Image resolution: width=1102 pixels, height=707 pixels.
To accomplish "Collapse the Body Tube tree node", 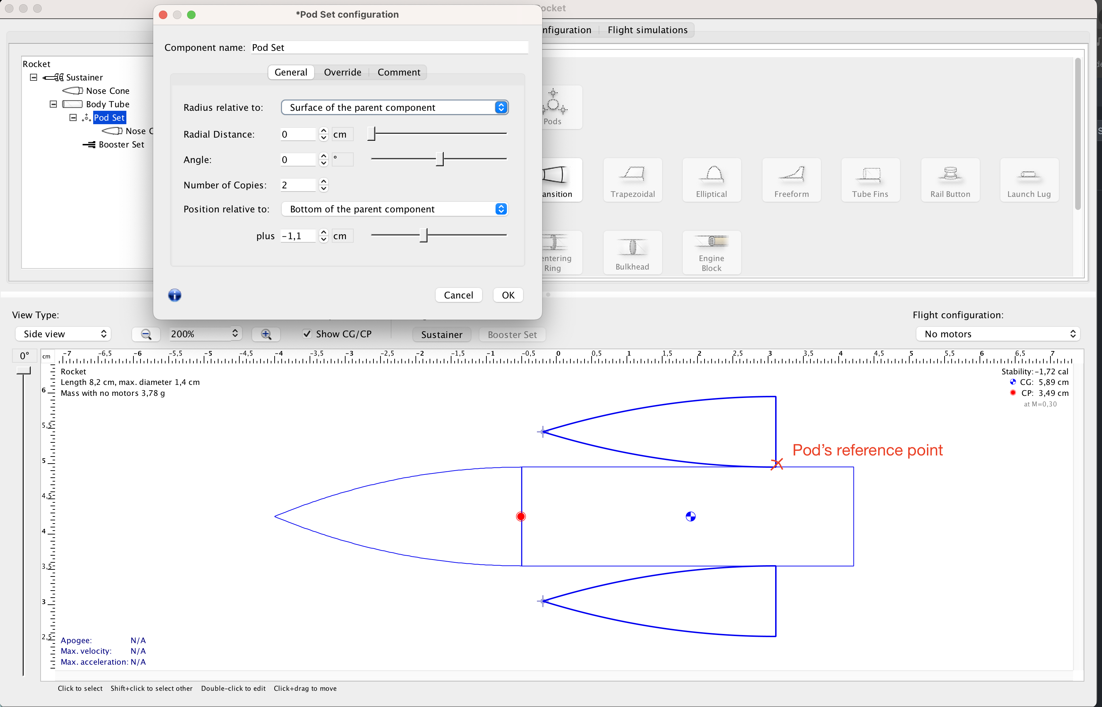I will [53, 104].
